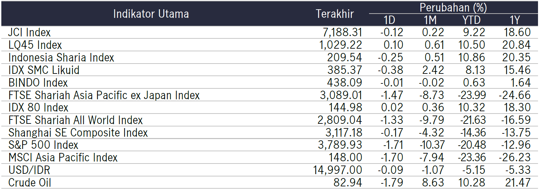Screen dimensions: 540x190
Task: Select the BINDO Index row label
Action: coord(38,83)
